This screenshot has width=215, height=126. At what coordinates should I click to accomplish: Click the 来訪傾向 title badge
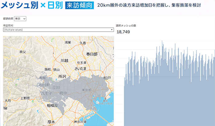80,6
